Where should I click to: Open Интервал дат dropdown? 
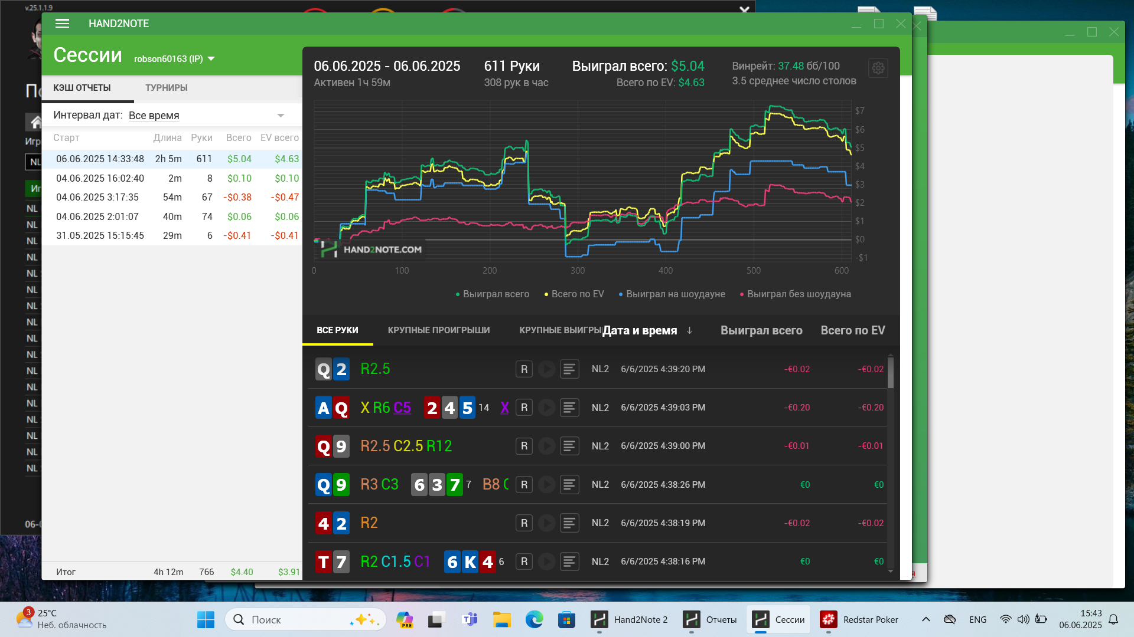[x=207, y=116]
